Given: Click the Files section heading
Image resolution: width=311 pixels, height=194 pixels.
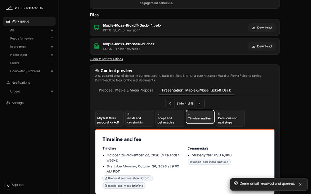Looking at the screenshot, I should [x=94, y=15].
